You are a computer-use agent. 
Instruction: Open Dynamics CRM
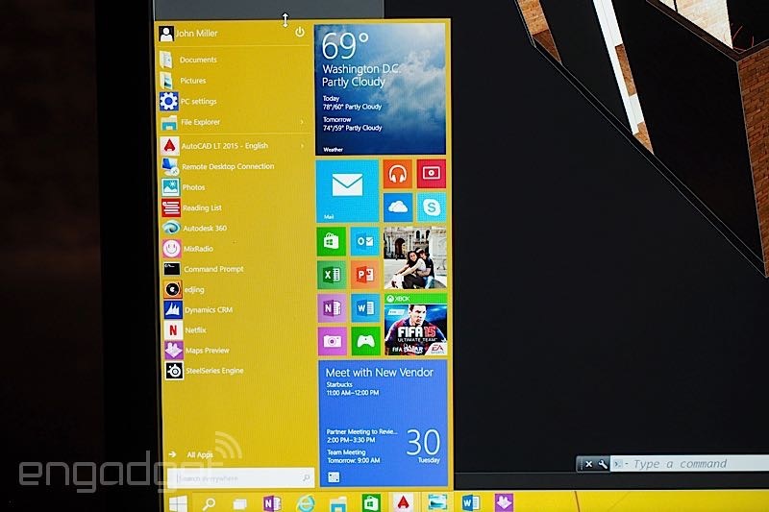click(x=198, y=309)
